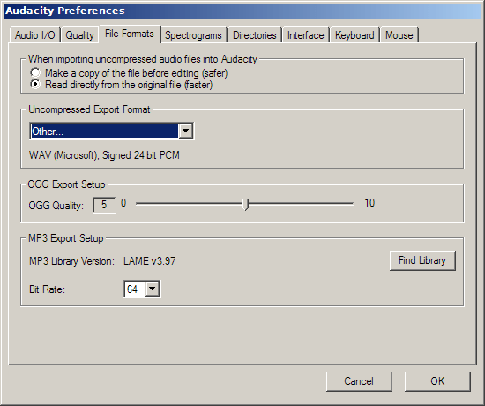Click the Find Library button
Screen dimensions: 485x406
pos(422,260)
